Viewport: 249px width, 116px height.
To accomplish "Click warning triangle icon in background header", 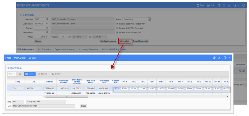I will click(229, 5).
